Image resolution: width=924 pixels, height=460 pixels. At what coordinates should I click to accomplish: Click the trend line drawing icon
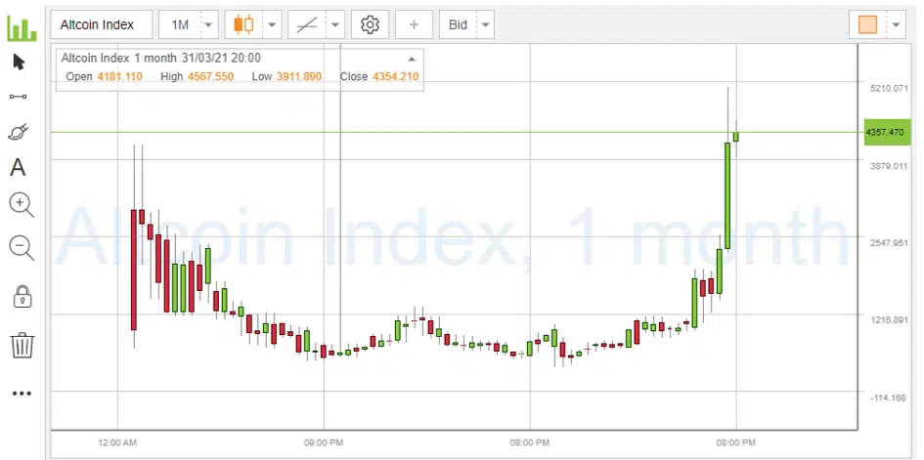tap(306, 24)
